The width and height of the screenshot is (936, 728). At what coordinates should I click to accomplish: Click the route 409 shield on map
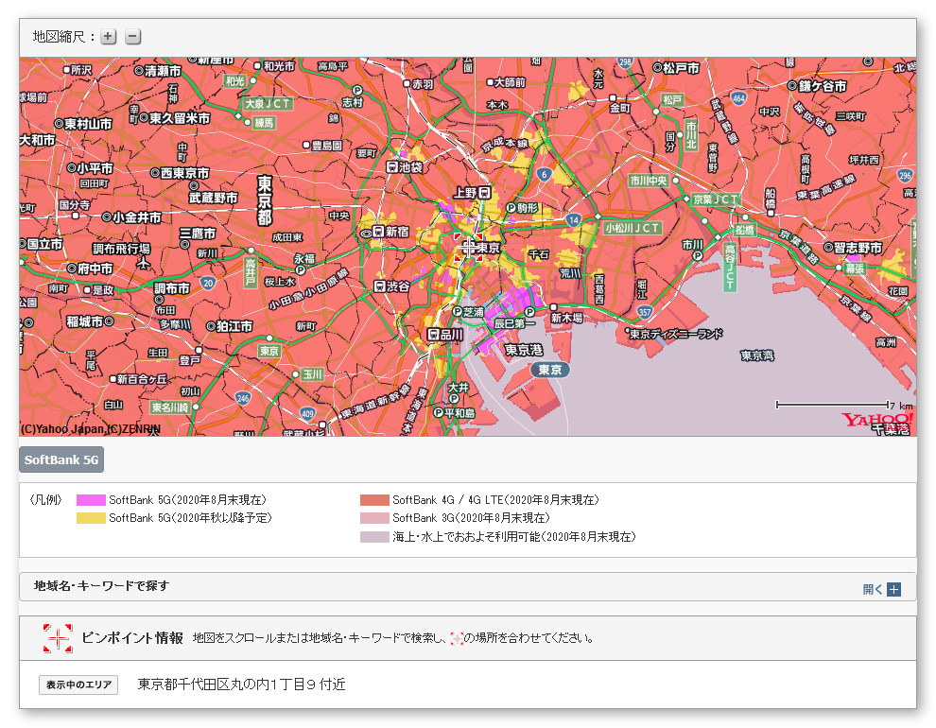[x=307, y=413]
